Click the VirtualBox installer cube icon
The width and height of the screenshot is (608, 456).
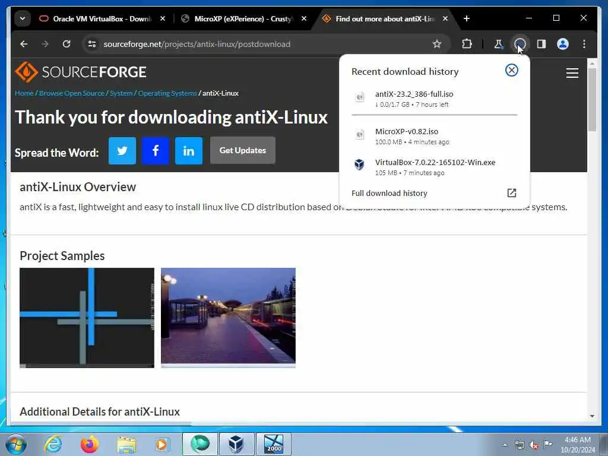click(359, 164)
